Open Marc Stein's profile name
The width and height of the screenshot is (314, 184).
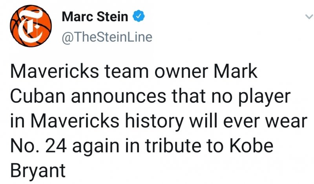(95, 17)
